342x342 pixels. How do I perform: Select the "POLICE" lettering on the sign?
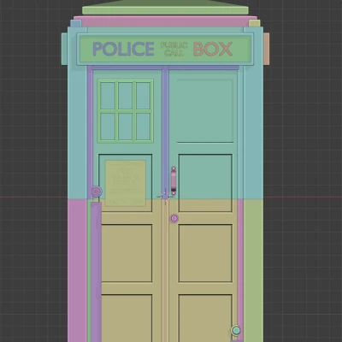tap(123, 49)
